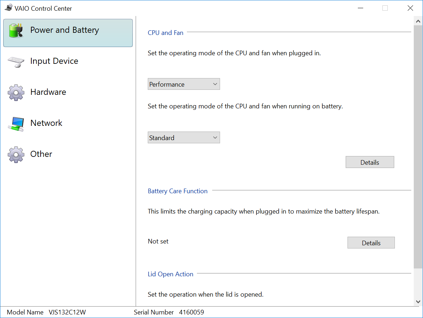This screenshot has width=423, height=318.
Task: Click the scrollbar down arrow
Action: tap(418, 302)
